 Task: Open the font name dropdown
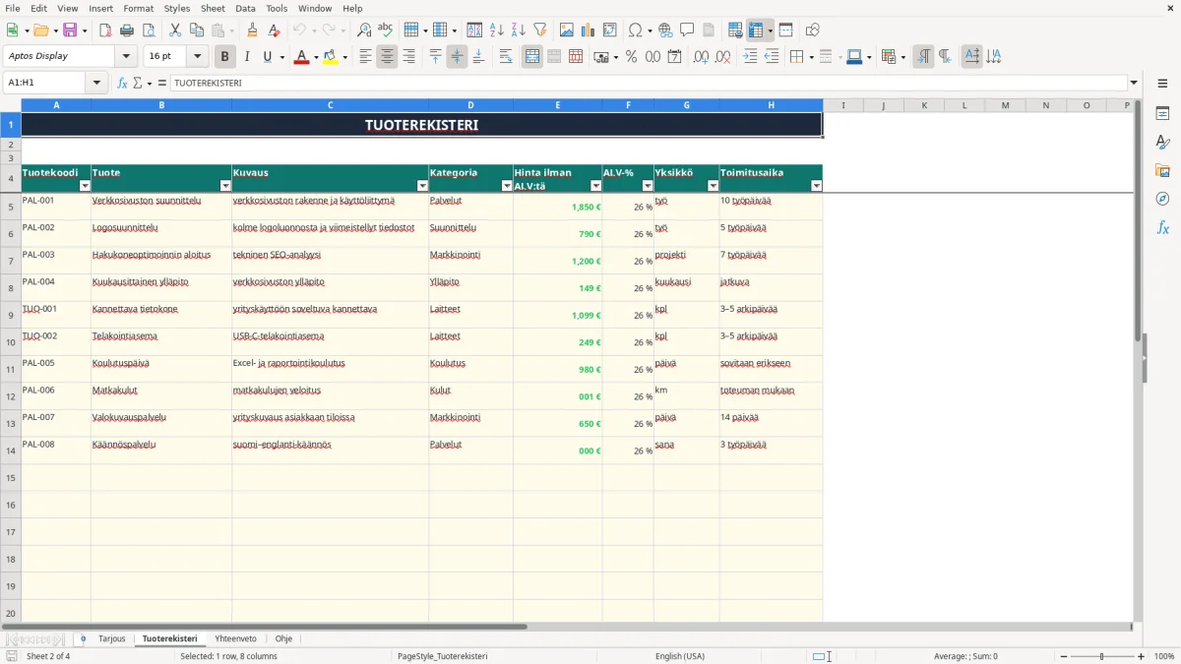[x=126, y=57]
